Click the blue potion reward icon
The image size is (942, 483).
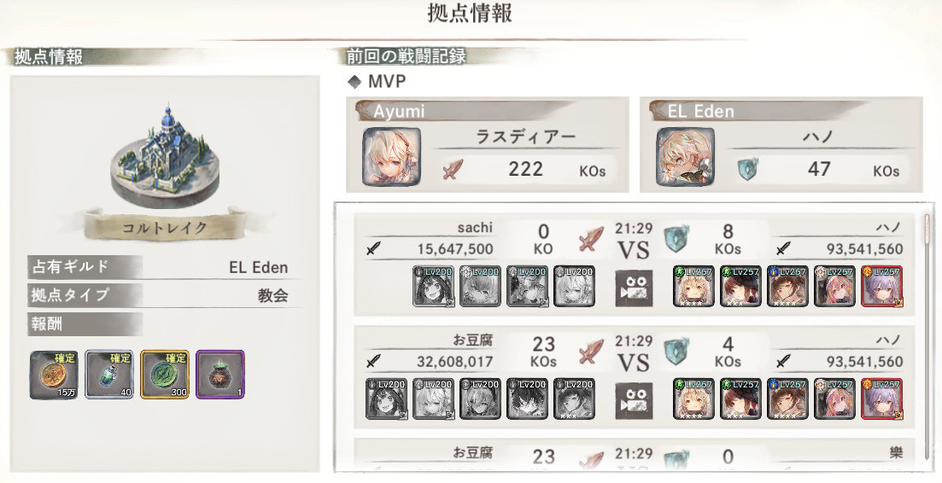point(109,375)
